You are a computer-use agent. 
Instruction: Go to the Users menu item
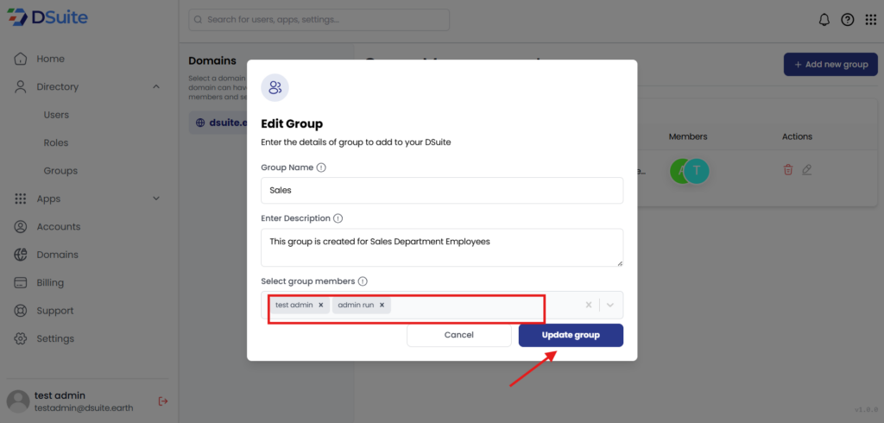tap(56, 115)
